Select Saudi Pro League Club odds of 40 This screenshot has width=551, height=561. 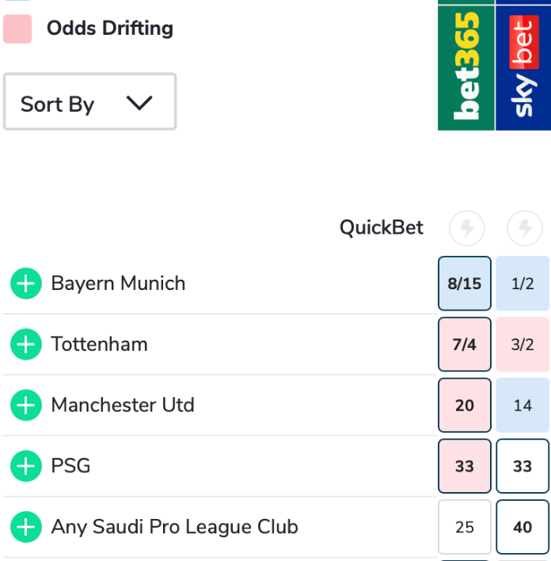click(x=522, y=527)
